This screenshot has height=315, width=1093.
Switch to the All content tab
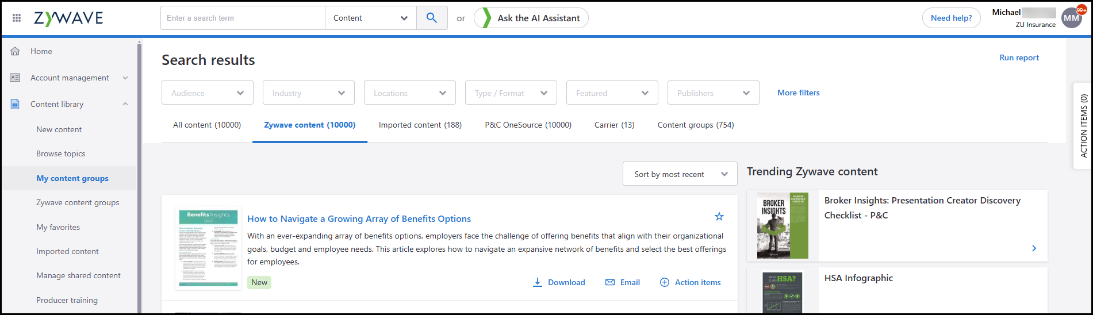[x=207, y=125]
